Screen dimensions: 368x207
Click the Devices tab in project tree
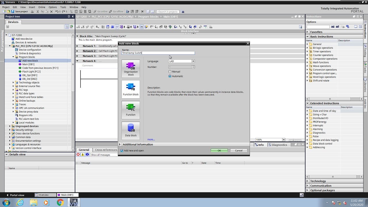pos(13,22)
